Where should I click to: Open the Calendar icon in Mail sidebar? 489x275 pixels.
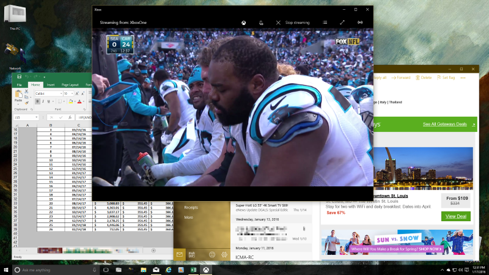coord(191,254)
